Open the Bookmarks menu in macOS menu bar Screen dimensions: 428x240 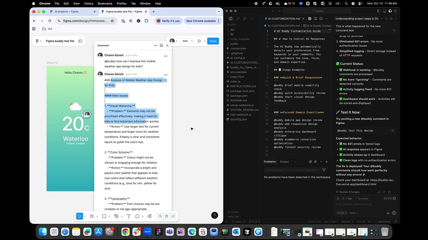pos(105,3)
